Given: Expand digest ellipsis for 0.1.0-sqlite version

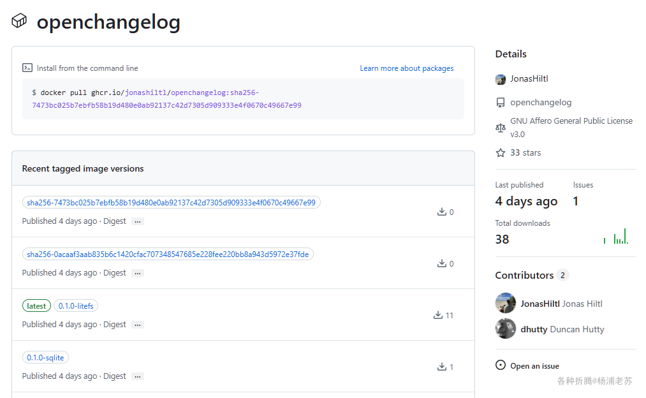Looking at the screenshot, I should coord(138,376).
